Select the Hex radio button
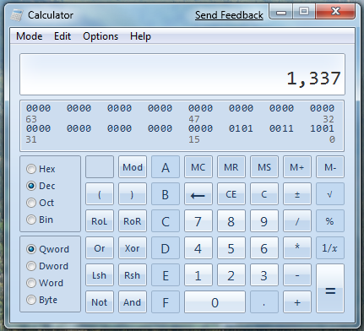This screenshot has height=331, width=364. (41, 169)
